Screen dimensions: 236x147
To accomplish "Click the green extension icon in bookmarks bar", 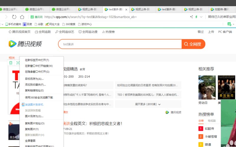I will (230, 24).
